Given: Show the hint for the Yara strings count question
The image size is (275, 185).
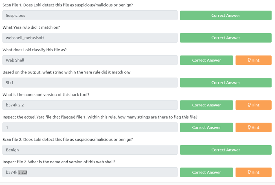Looking at the screenshot, I should pos(253,128).
